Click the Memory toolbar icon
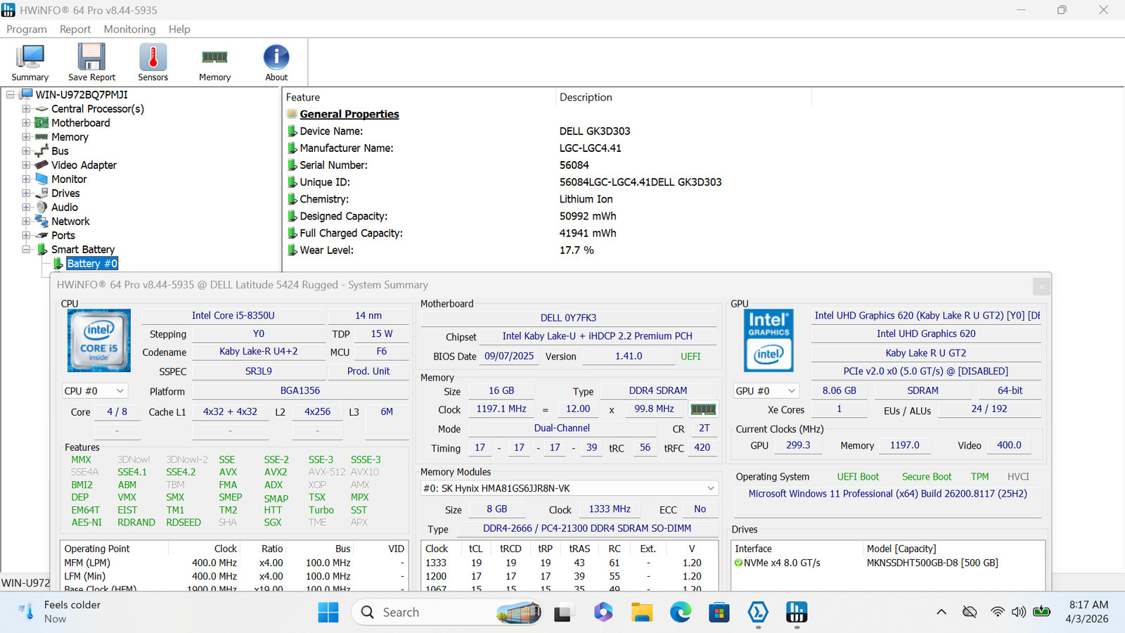 click(x=214, y=63)
